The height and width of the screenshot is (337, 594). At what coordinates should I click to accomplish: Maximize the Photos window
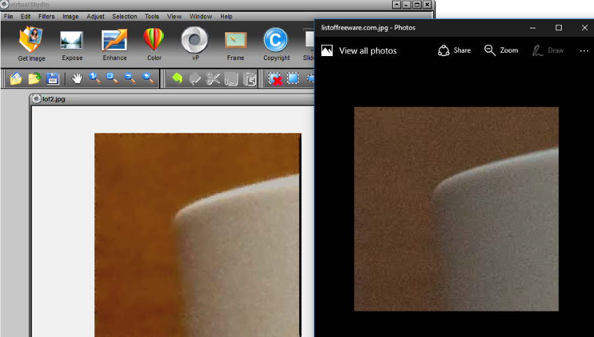coord(558,28)
